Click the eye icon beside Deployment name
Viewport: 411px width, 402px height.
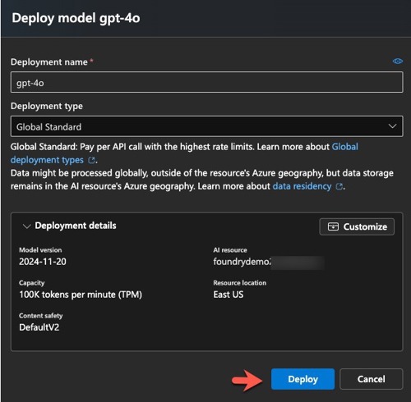[398, 62]
